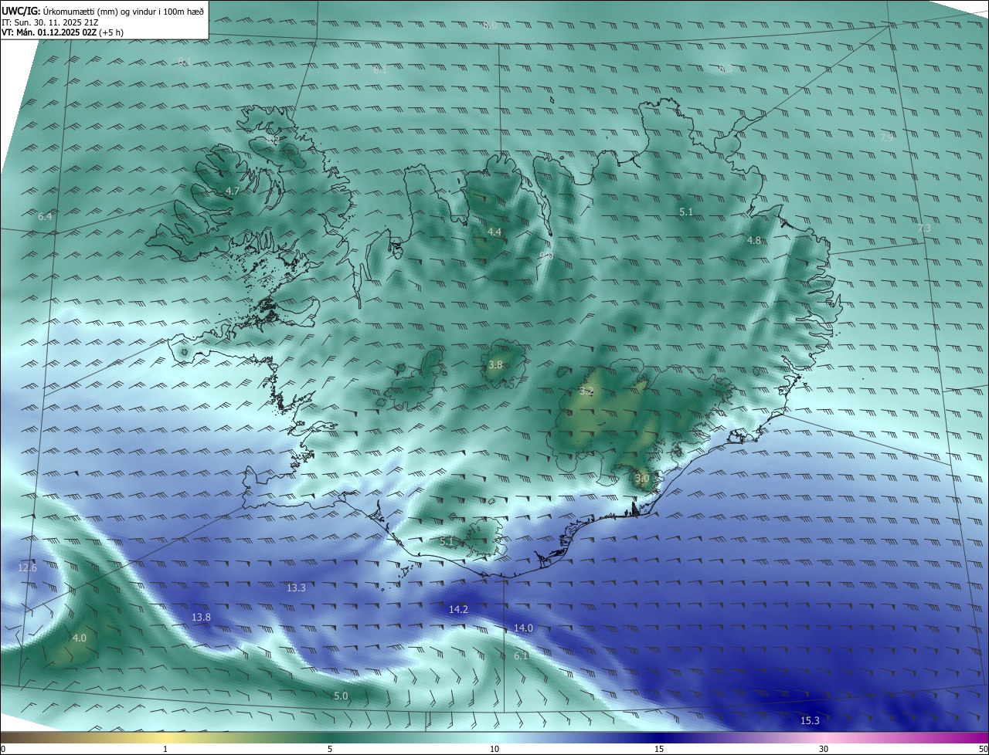This screenshot has height=755, width=989.
Task: Click the 7.3 value on the map
Action: 924,229
